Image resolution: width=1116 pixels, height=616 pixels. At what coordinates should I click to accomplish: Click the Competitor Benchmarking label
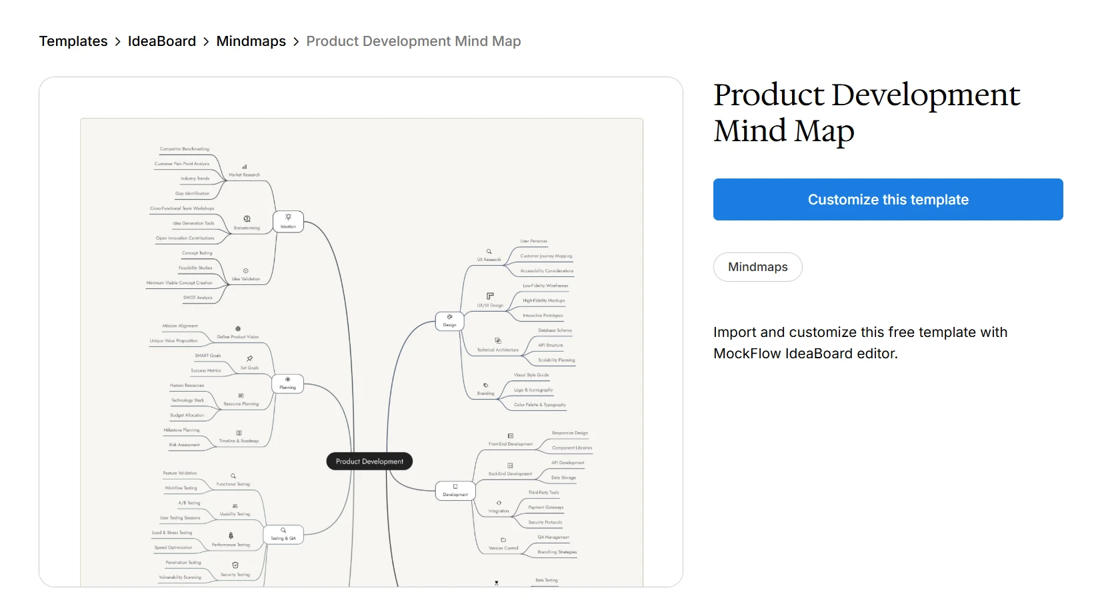coord(185,149)
